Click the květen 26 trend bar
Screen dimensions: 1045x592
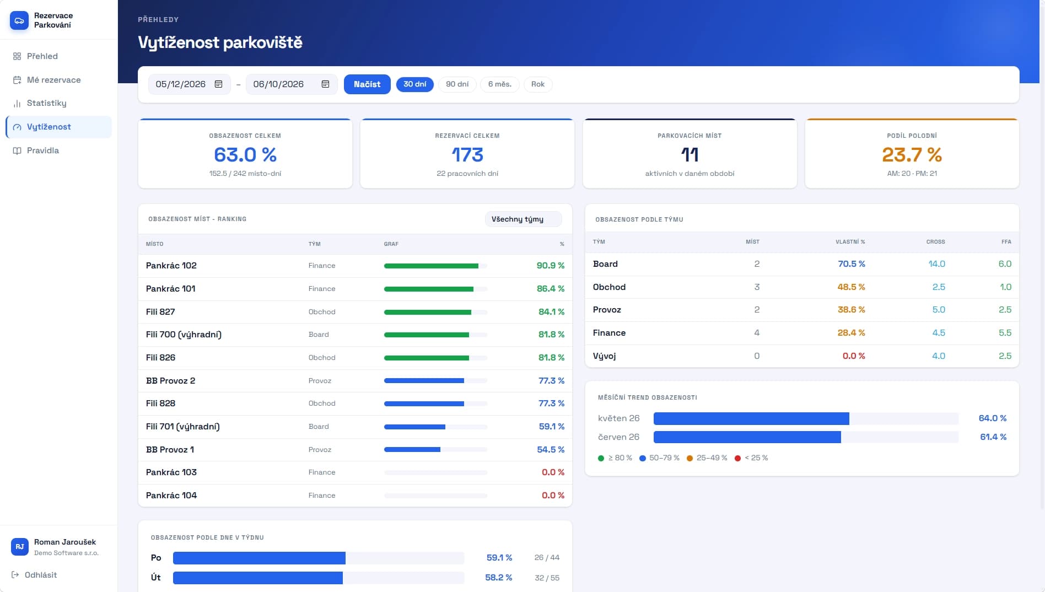(x=806, y=418)
